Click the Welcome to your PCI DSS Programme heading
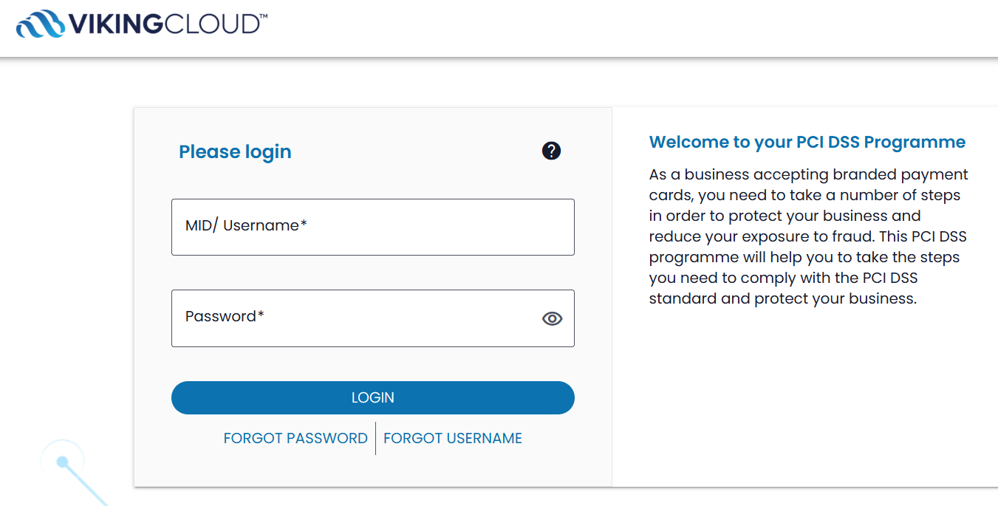Viewport: 998px width, 506px height. [x=807, y=142]
